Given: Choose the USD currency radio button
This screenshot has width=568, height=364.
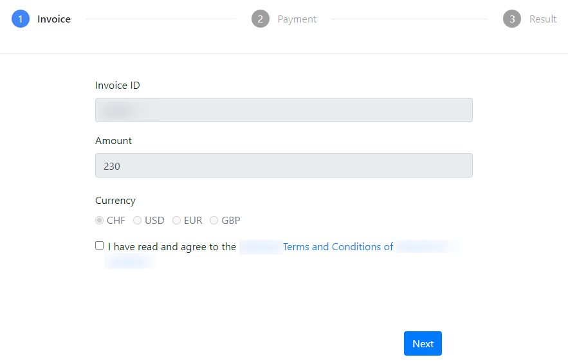Looking at the screenshot, I should 138,221.
